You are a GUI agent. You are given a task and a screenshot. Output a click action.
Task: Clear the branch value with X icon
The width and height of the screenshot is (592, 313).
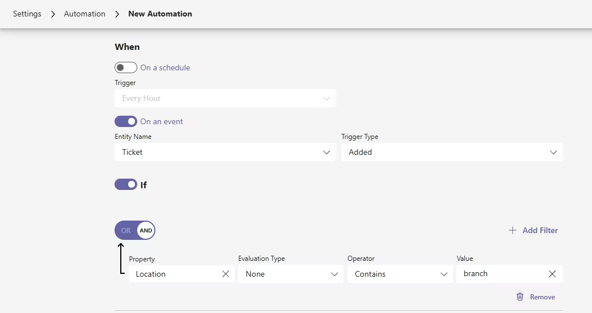tap(552, 274)
